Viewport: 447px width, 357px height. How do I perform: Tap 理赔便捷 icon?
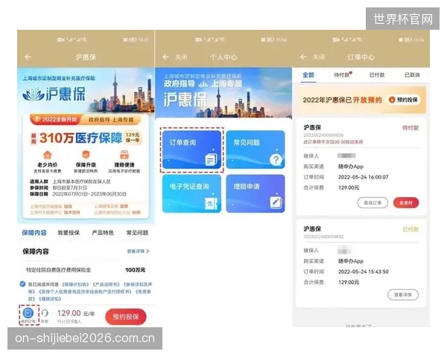(124, 155)
